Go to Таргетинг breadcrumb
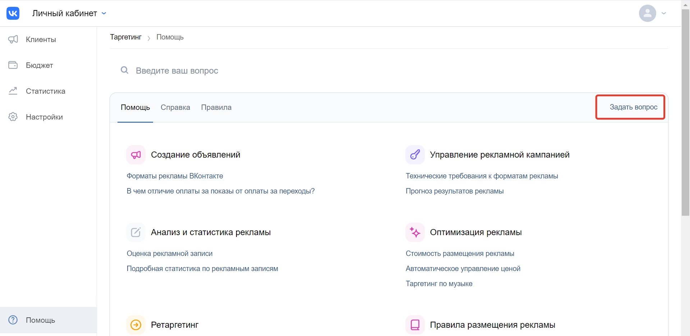 (126, 37)
